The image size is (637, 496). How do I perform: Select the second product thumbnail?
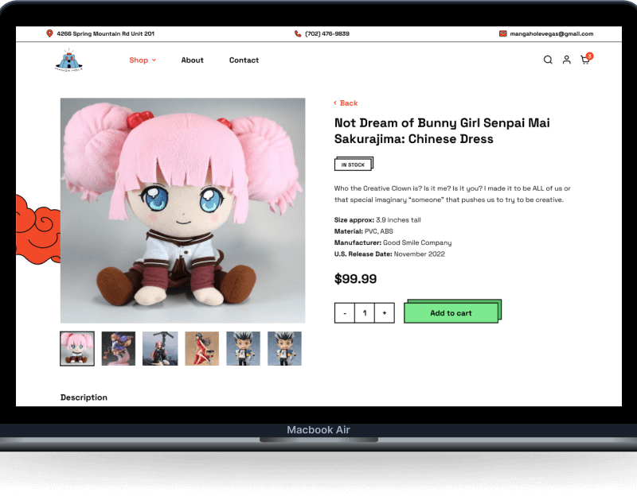[119, 349]
